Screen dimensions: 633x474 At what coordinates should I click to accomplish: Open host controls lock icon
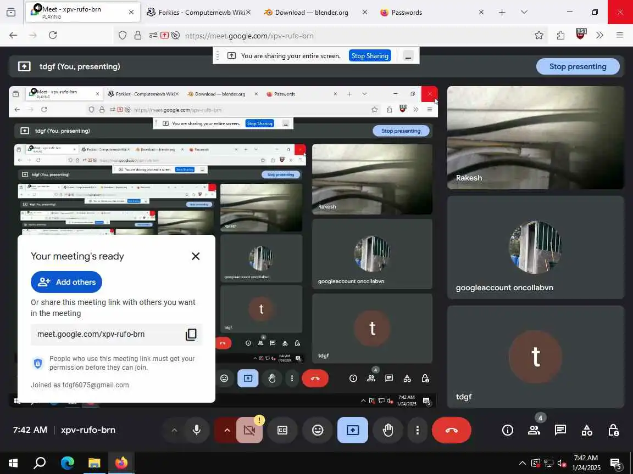pyautogui.click(x=613, y=430)
